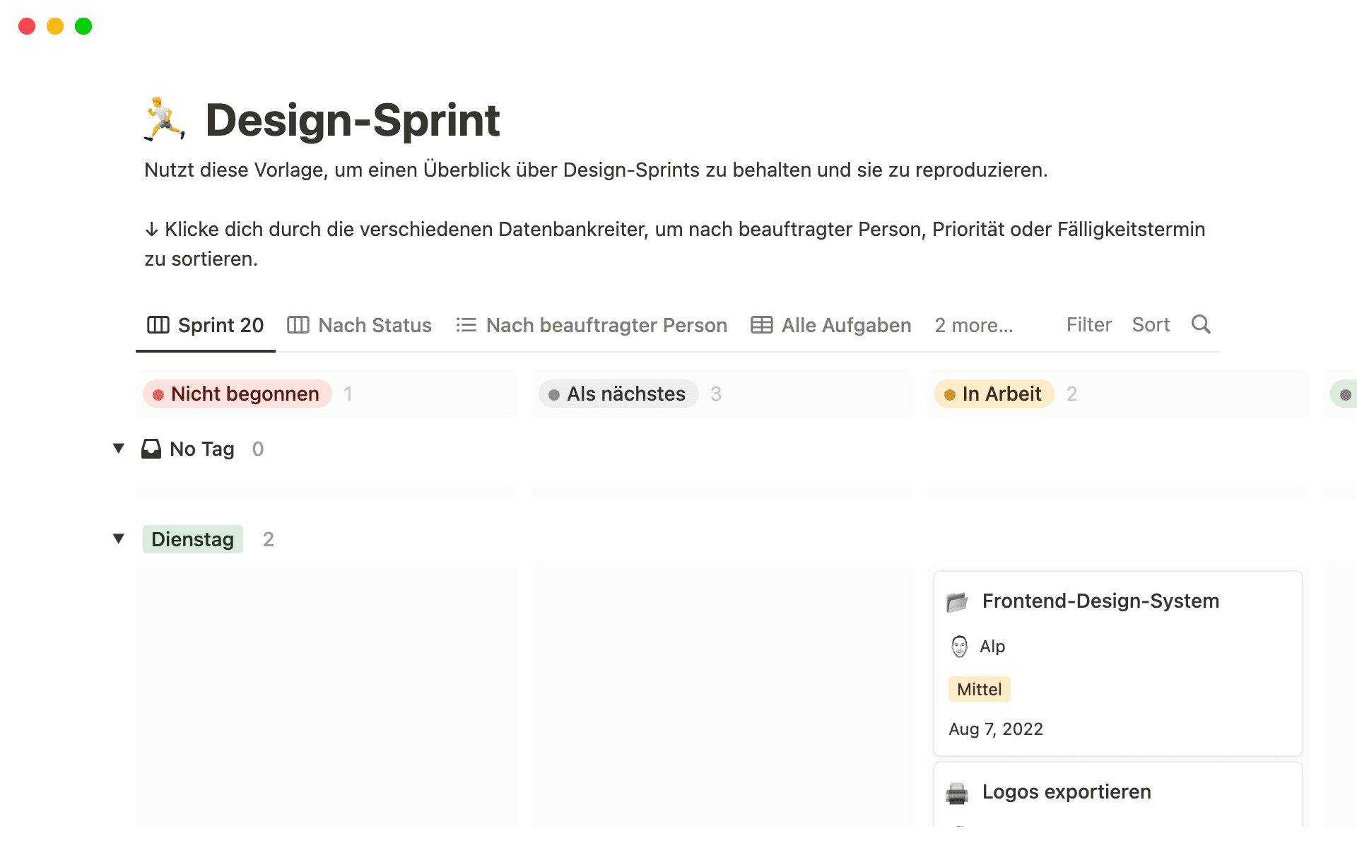Click the Alp avatar icon
Image resolution: width=1357 pixels, height=848 pixels.
[x=959, y=647]
